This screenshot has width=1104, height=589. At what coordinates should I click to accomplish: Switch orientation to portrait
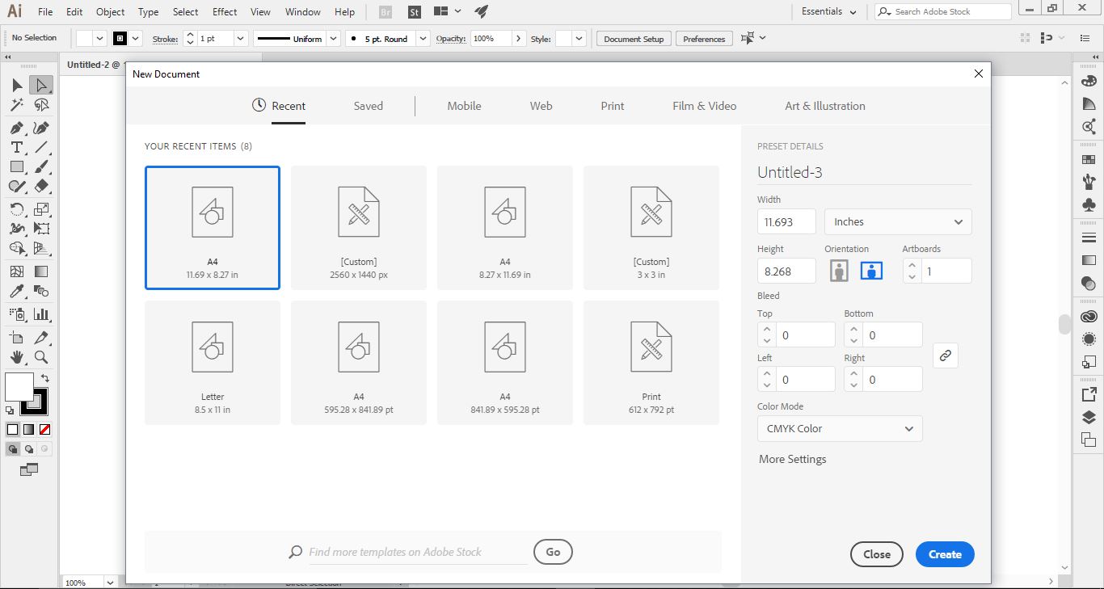[838, 271]
